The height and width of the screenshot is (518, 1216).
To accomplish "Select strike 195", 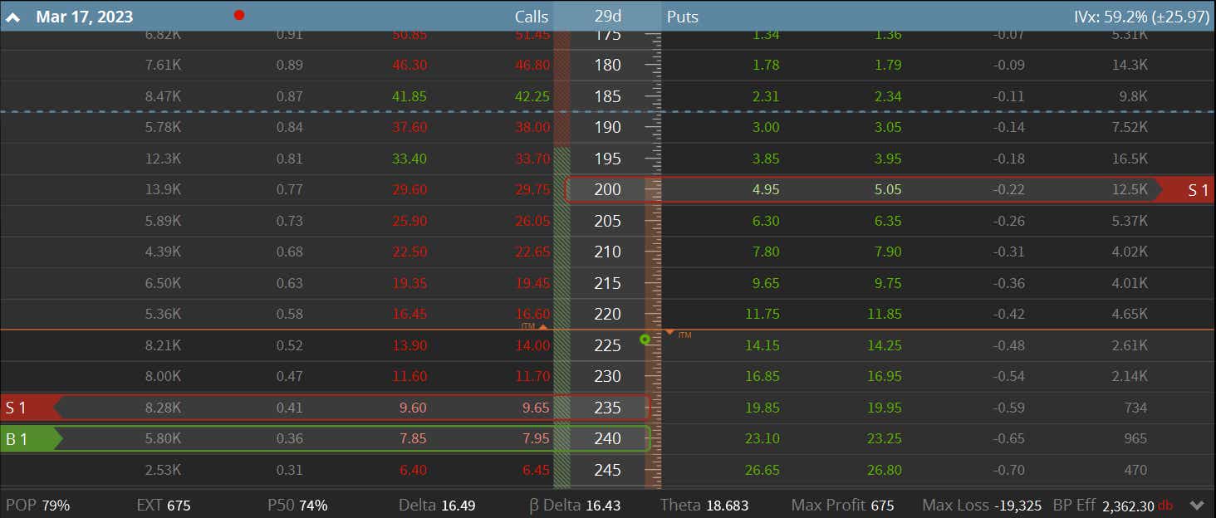I will [x=607, y=159].
